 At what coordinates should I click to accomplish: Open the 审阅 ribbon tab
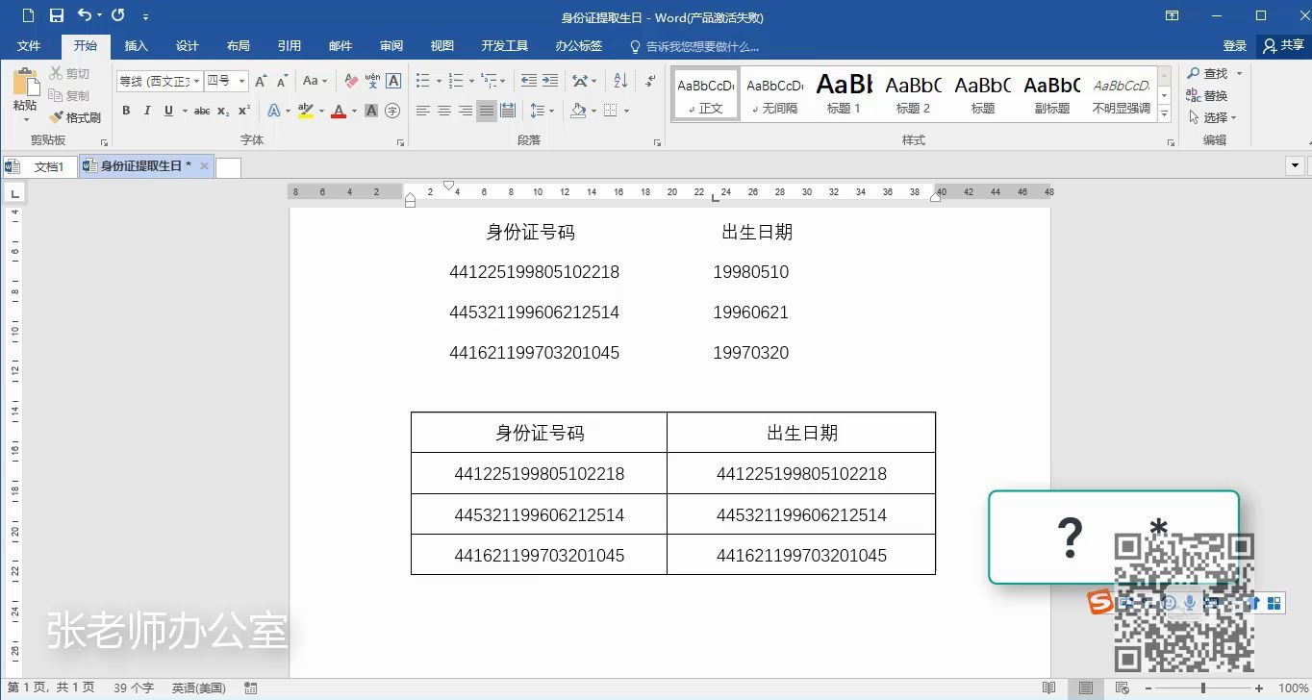(391, 45)
